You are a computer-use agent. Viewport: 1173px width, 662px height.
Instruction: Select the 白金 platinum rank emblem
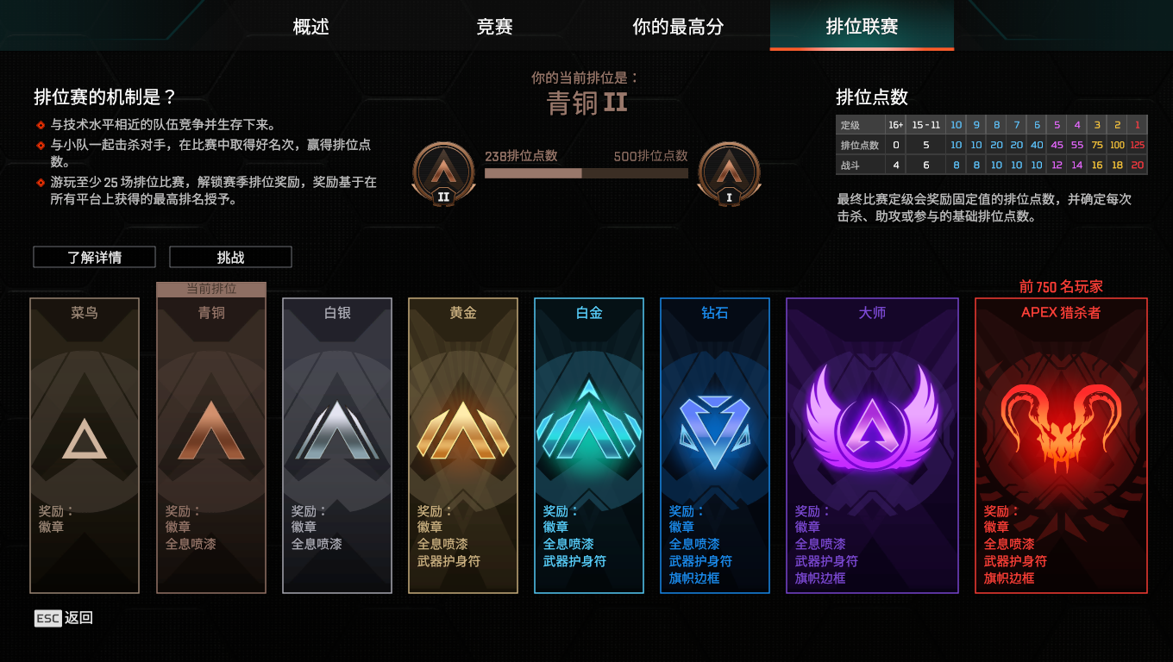pos(589,420)
